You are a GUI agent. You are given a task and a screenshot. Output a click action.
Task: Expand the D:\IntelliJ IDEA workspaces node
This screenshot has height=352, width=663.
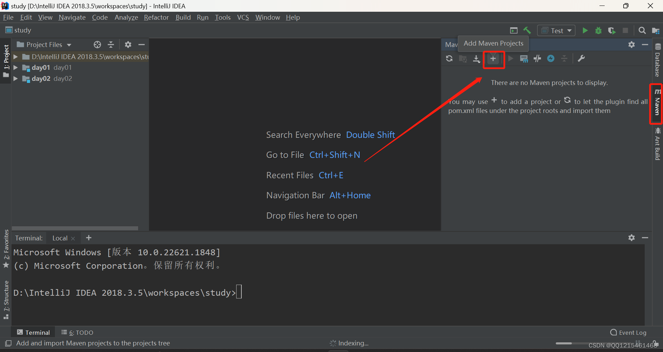tap(16, 57)
